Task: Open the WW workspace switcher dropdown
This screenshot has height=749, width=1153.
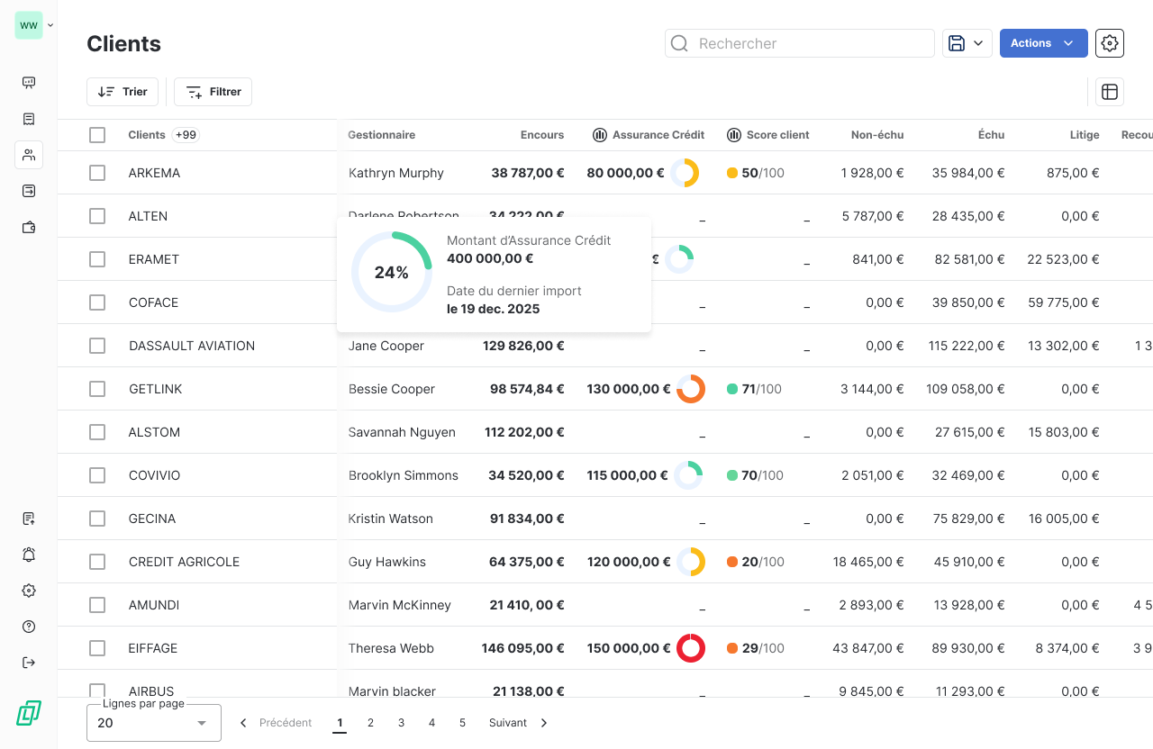Action: coord(34,25)
